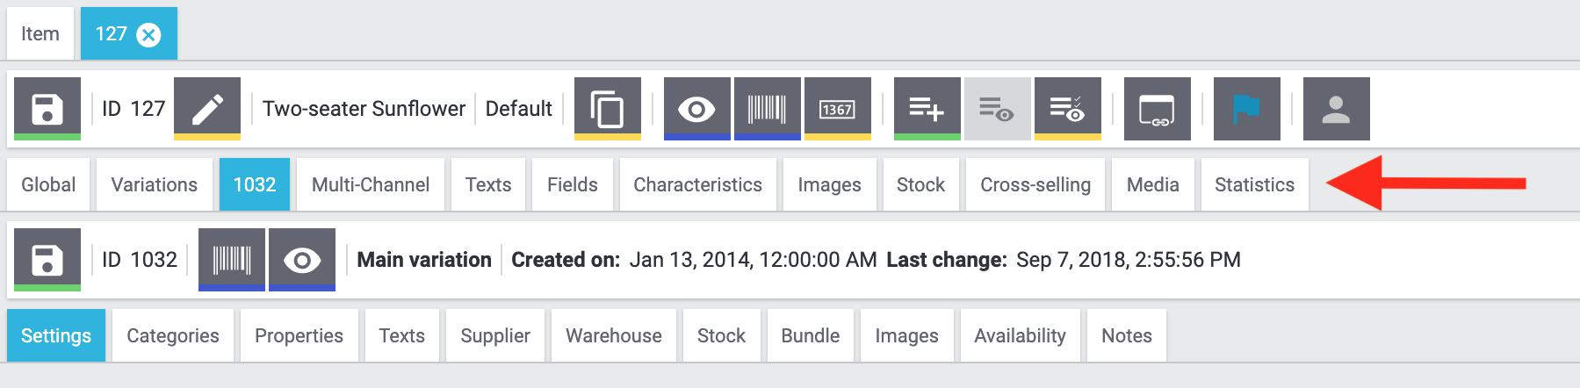The height and width of the screenshot is (388, 1580).
Task: Click the 1367 number label icon
Action: point(837,109)
